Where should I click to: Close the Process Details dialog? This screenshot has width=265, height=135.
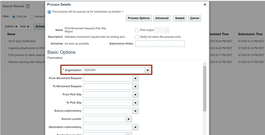(x=205, y=5)
